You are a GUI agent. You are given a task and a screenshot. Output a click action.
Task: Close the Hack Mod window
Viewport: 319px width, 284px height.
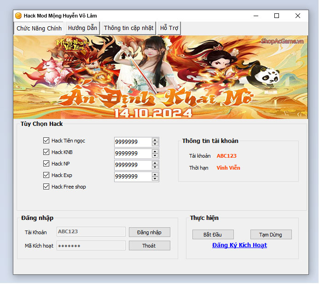[x=298, y=16]
